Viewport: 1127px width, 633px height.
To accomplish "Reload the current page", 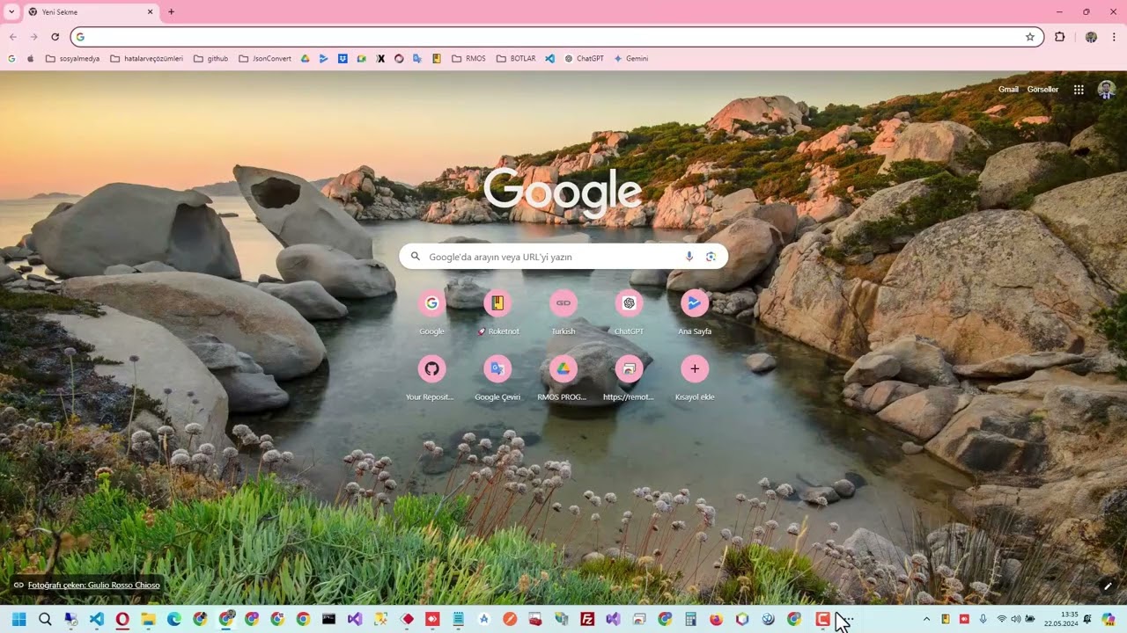I will tap(55, 37).
